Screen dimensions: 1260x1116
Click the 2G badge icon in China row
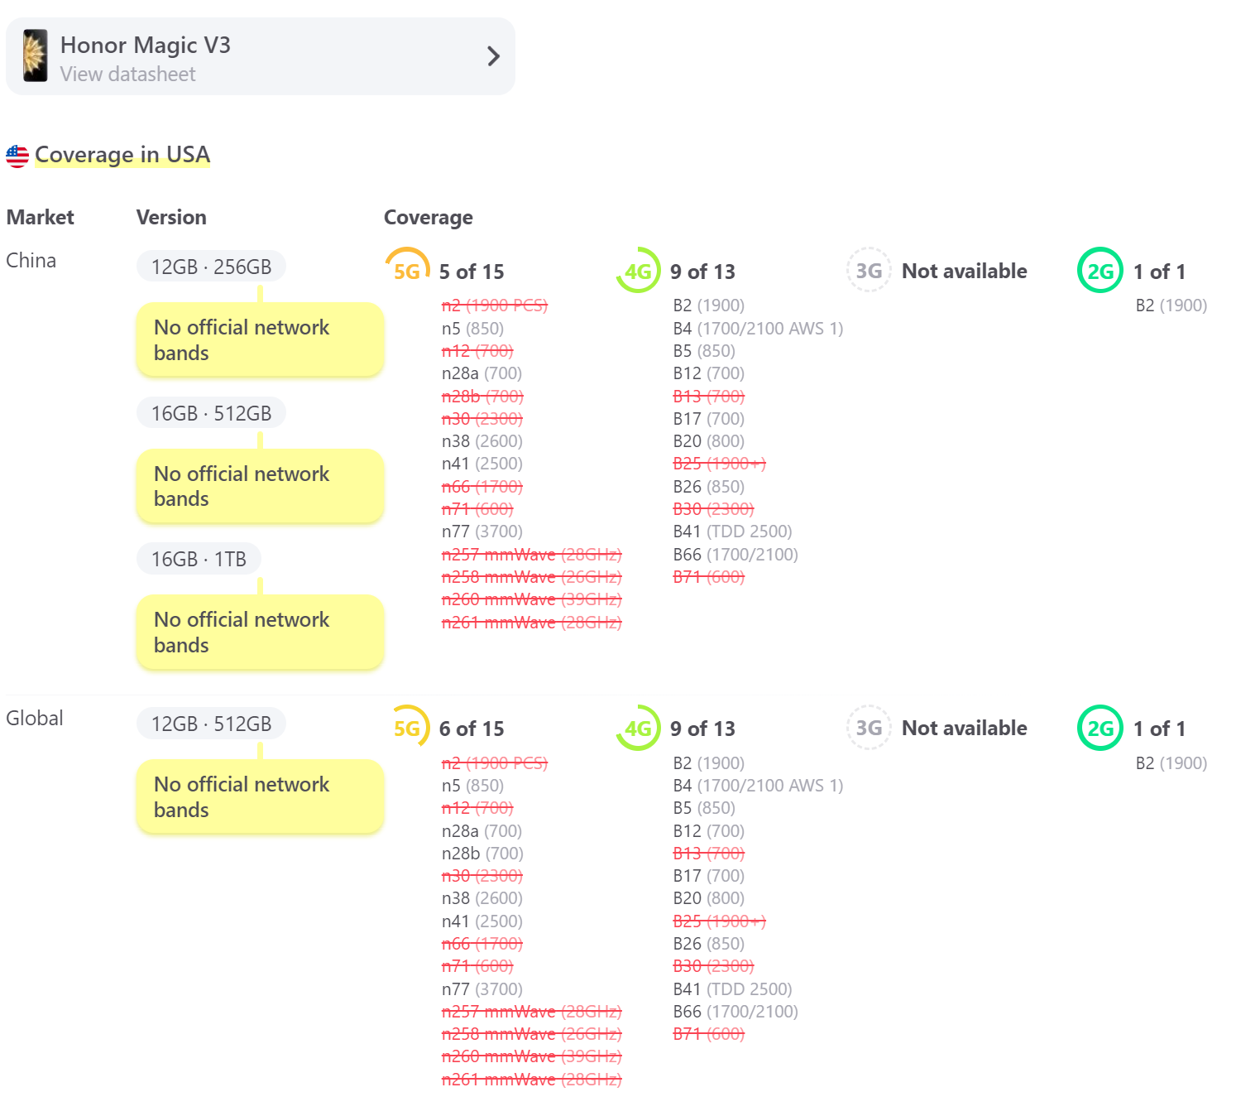point(1100,271)
